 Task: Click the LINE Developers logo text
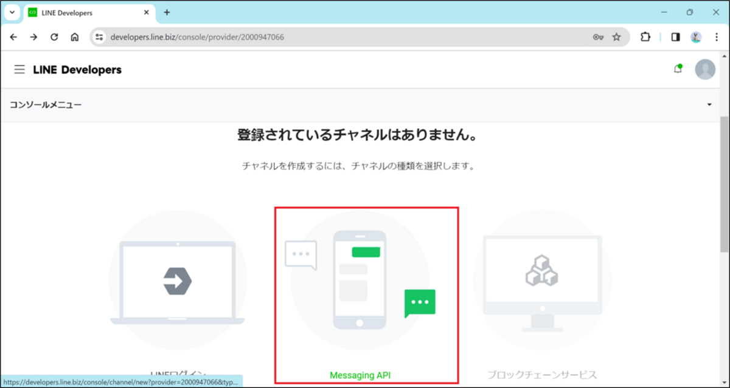(77, 70)
